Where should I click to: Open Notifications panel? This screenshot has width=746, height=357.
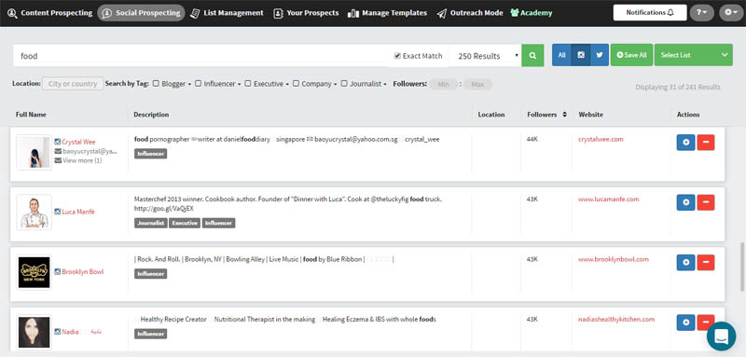650,13
